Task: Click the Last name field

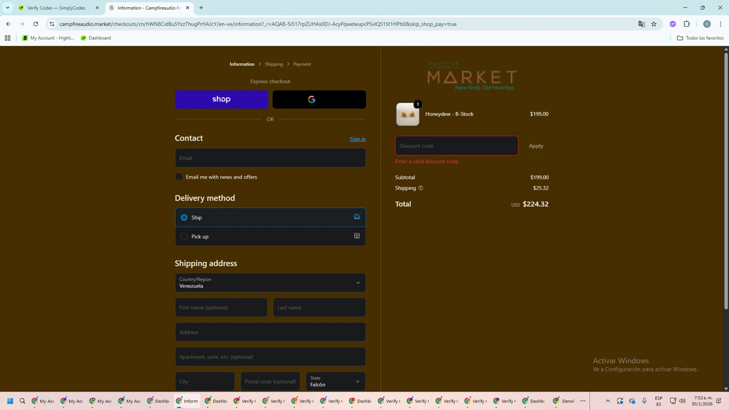Action: tap(319, 307)
